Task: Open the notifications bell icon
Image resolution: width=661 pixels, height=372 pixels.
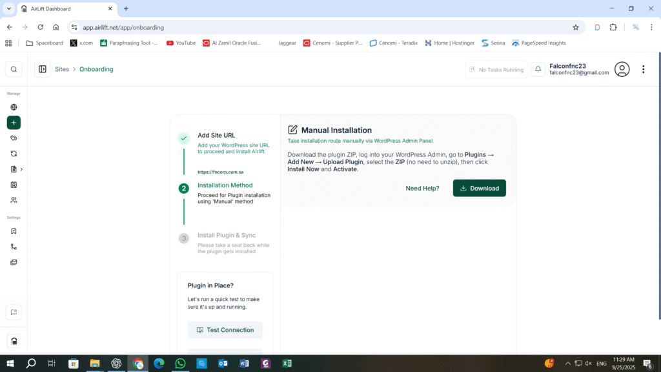Action: pyautogui.click(x=538, y=70)
